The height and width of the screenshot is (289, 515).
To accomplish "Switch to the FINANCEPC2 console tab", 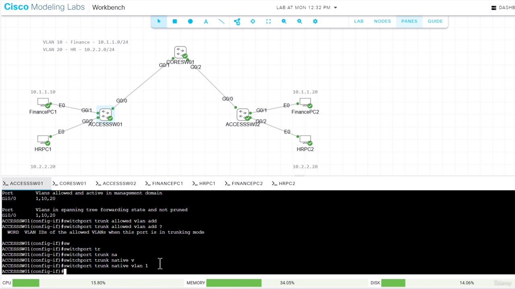I will tap(244, 183).
